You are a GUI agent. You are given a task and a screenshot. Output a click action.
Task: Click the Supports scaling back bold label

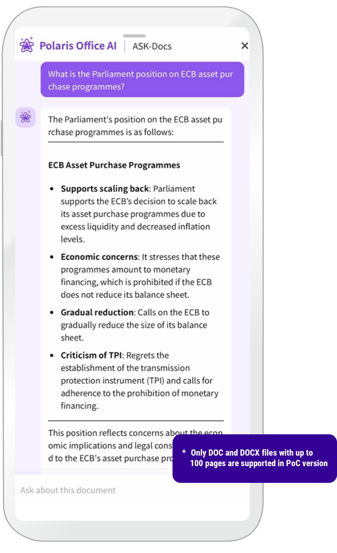point(105,189)
